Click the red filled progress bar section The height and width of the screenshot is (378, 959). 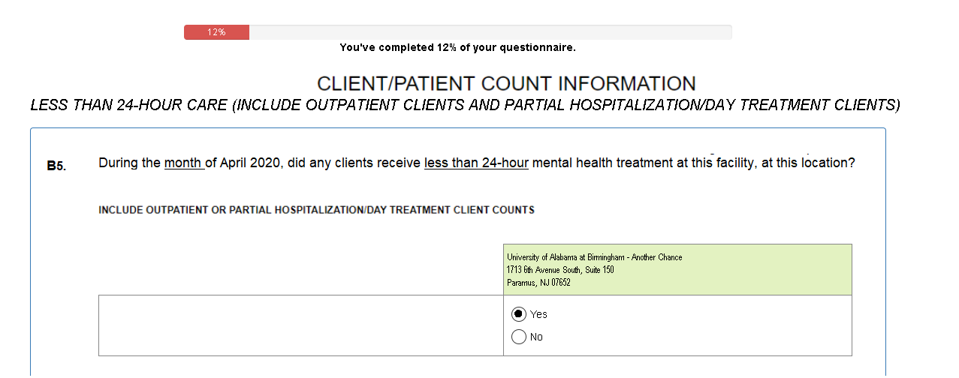pos(217,32)
